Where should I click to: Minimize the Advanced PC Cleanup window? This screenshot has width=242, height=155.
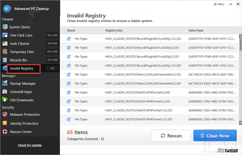(x=231, y=4)
